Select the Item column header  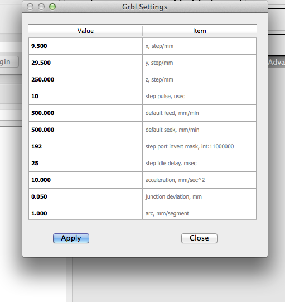click(200, 31)
